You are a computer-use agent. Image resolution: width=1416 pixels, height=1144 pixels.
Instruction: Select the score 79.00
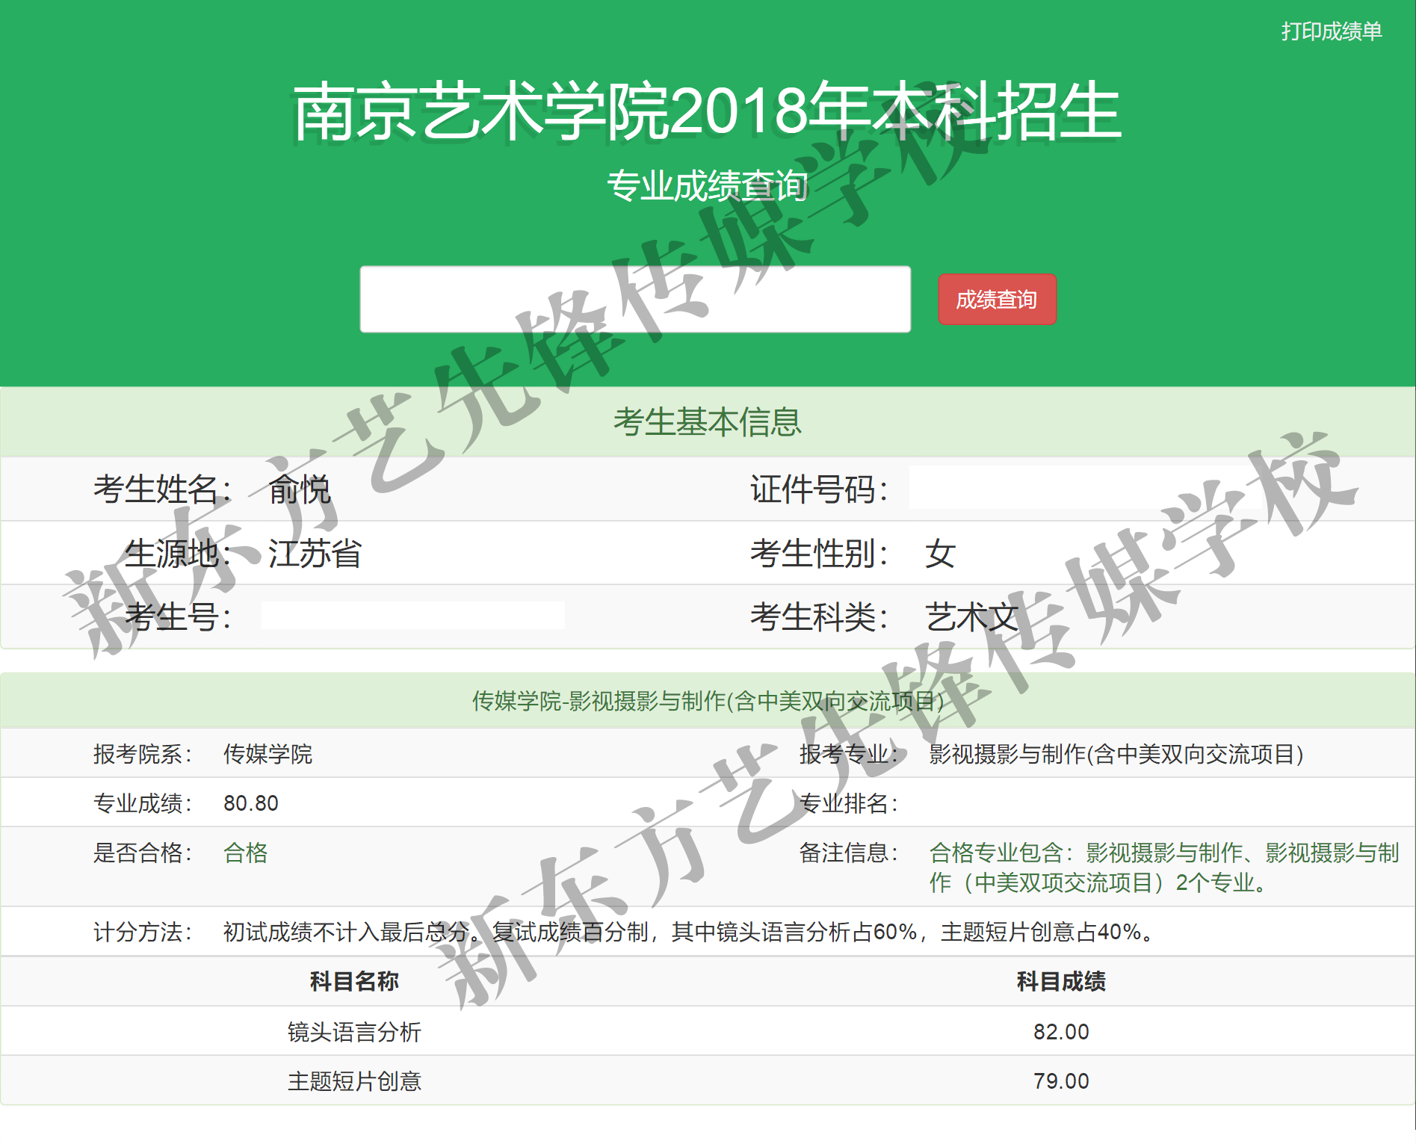pyautogui.click(x=1061, y=1081)
